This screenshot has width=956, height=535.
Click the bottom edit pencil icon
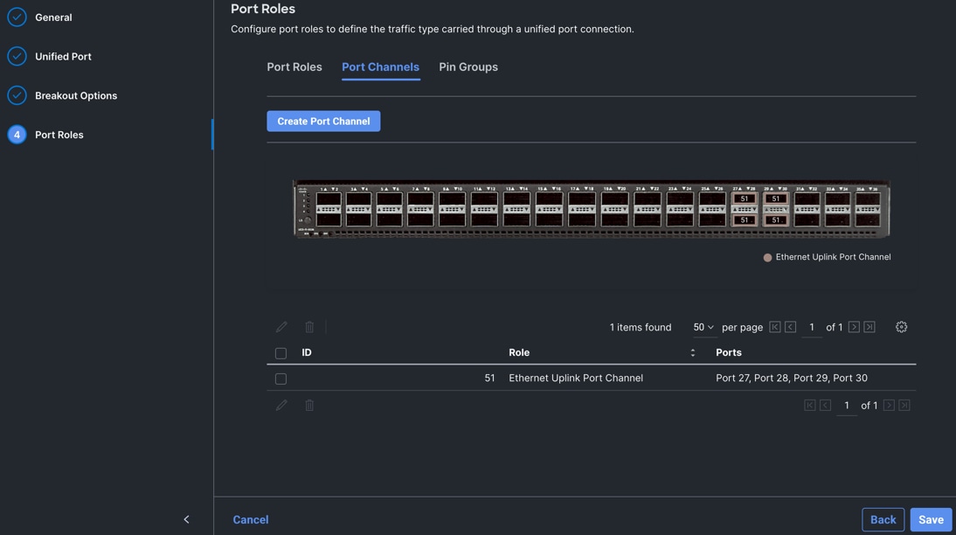(x=281, y=406)
